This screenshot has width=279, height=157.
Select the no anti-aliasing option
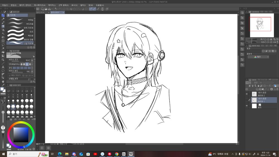tap(21, 64)
